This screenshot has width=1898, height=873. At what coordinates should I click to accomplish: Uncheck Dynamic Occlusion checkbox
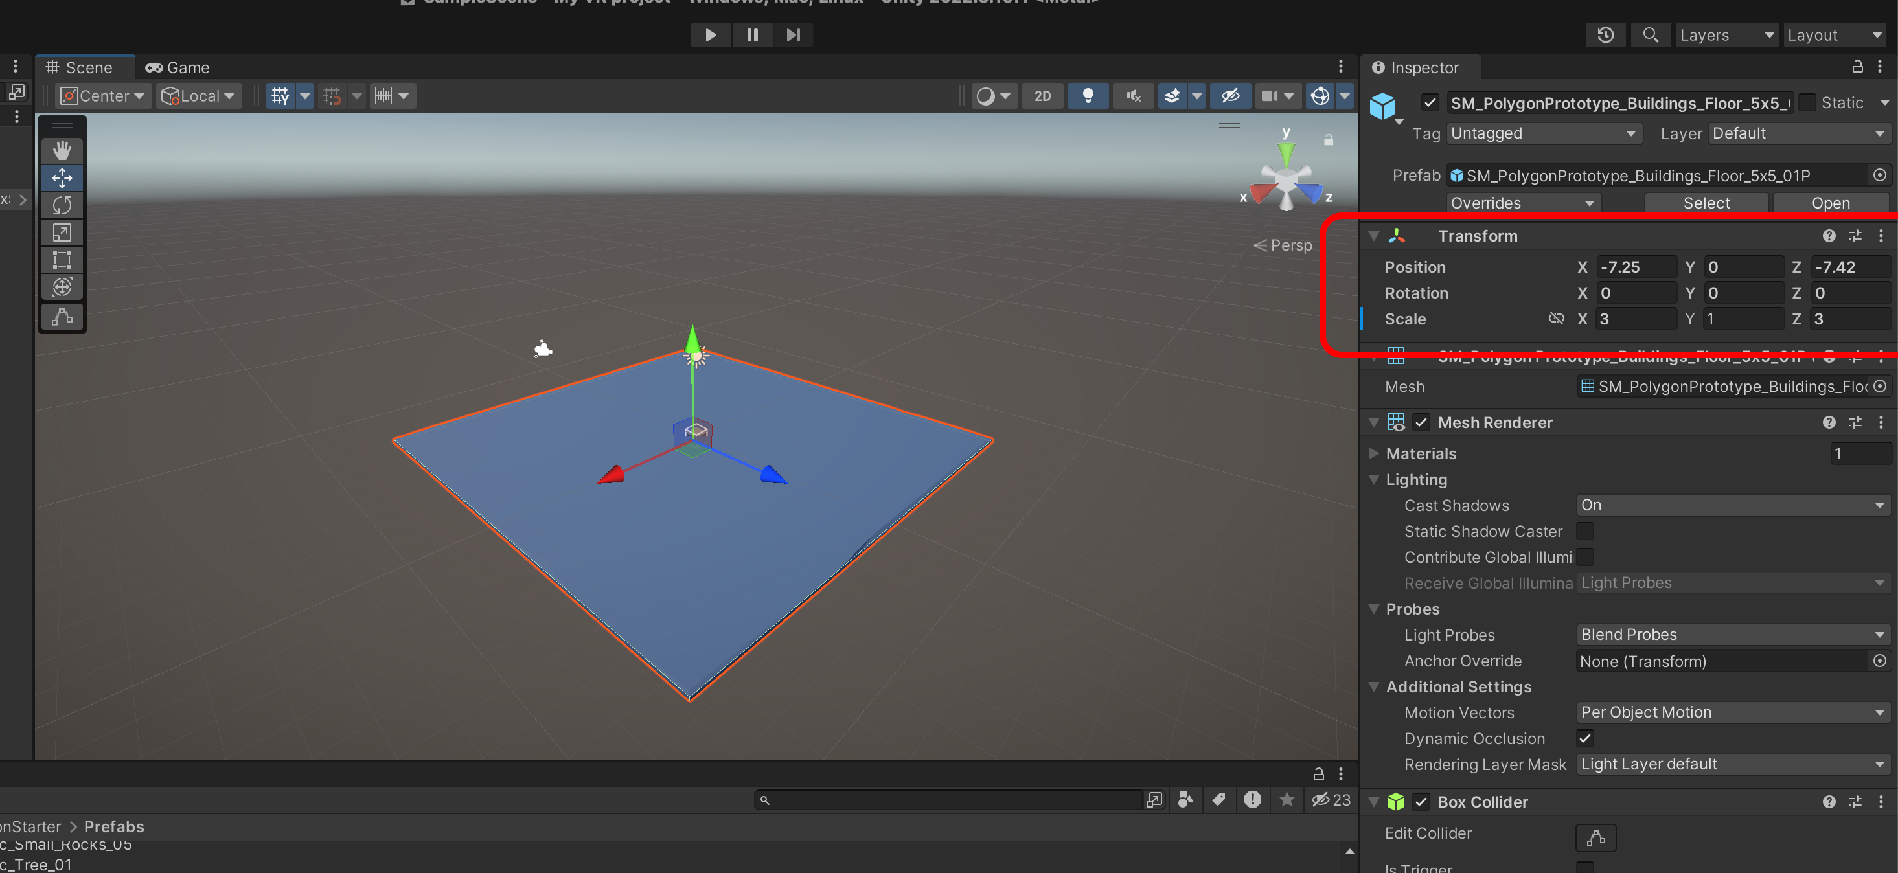(x=1585, y=738)
